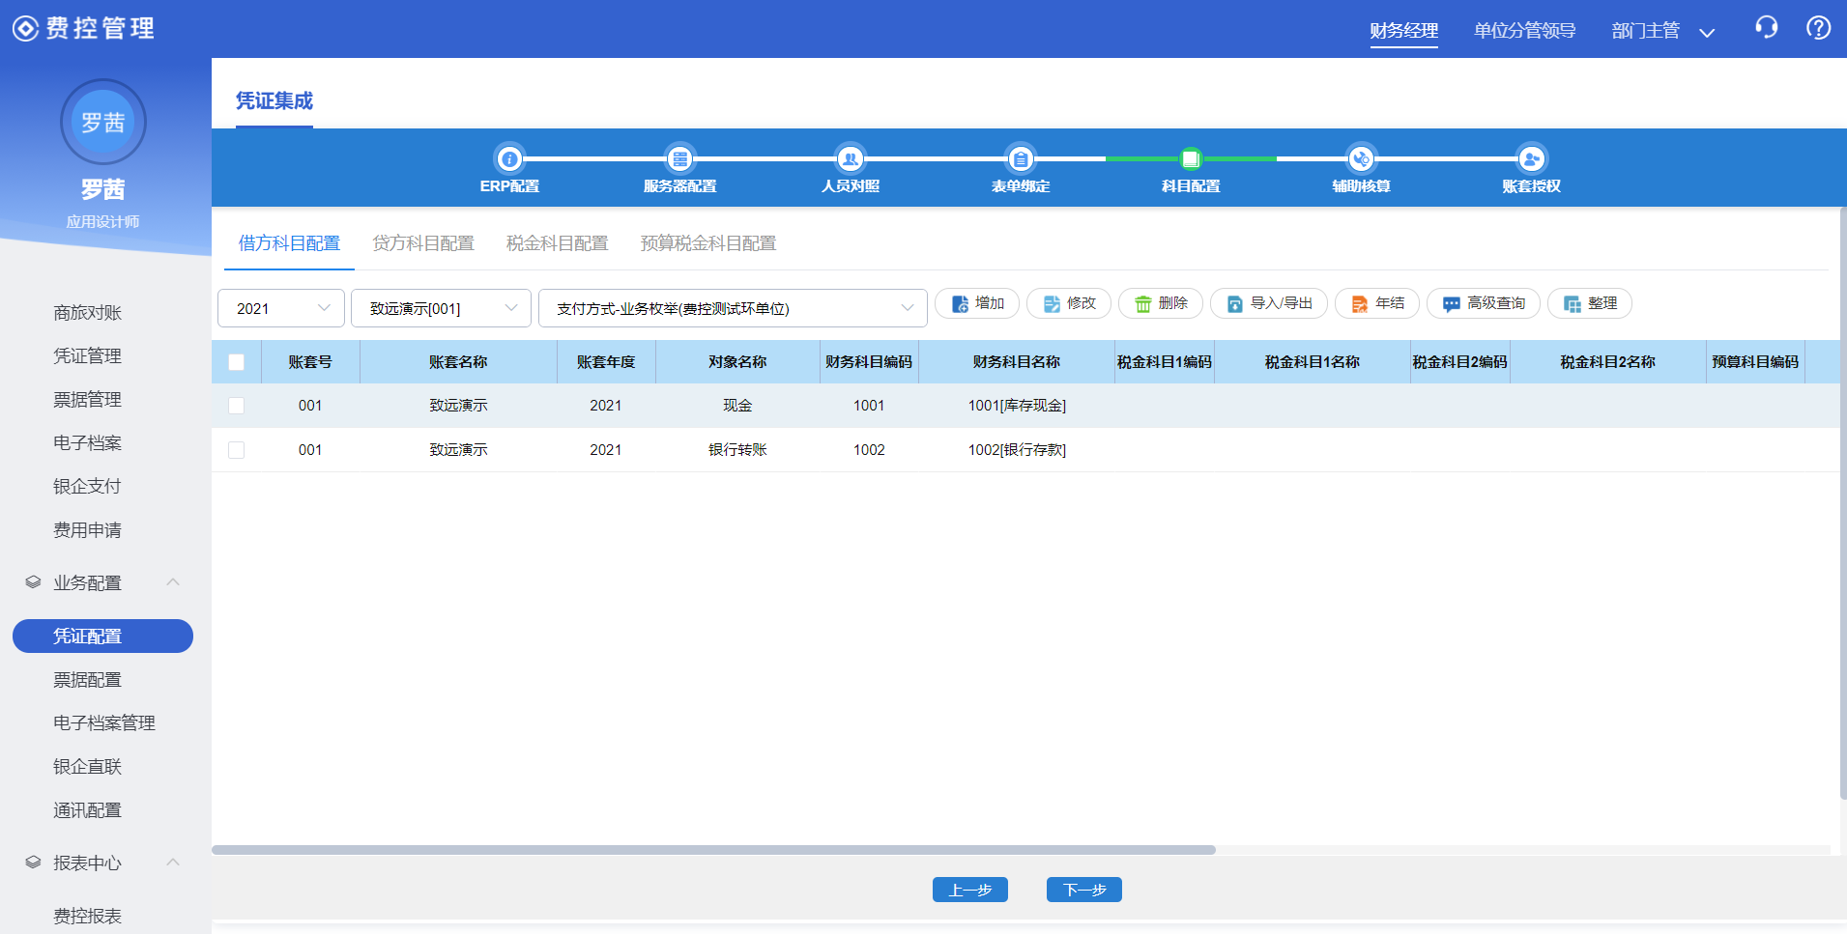Open 票据管理 in sidebar
The image size is (1847, 934).
pyautogui.click(x=88, y=400)
